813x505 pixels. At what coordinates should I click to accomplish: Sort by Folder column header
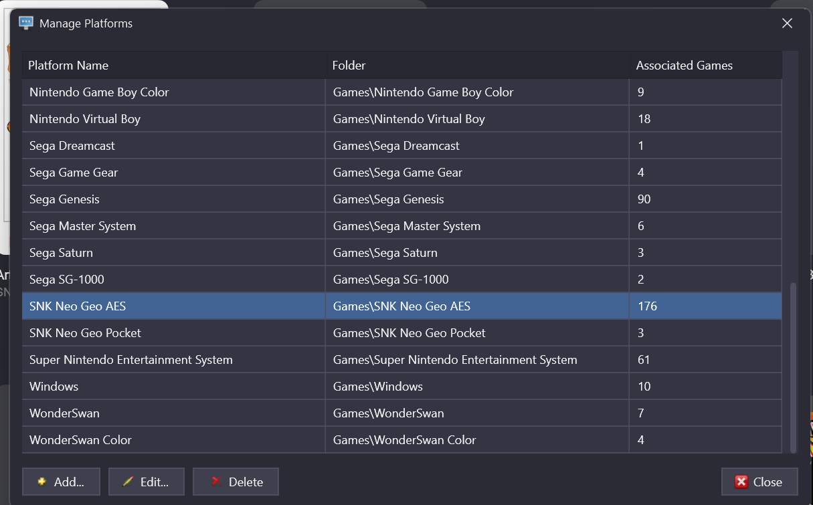click(478, 66)
